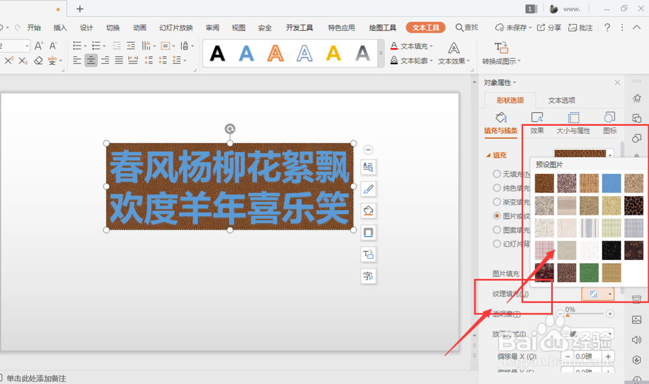Click the decrease indent icon
The image size is (649, 384).
[117, 45]
